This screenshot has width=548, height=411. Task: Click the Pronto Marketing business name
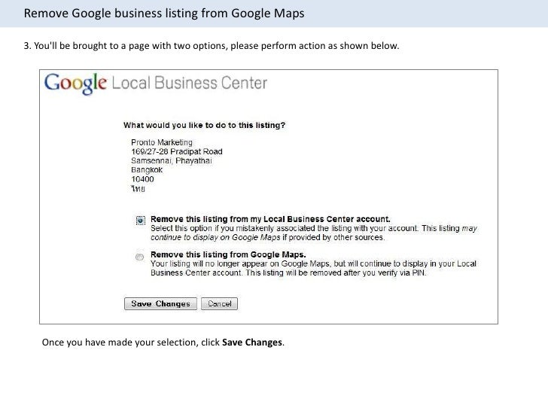(161, 142)
